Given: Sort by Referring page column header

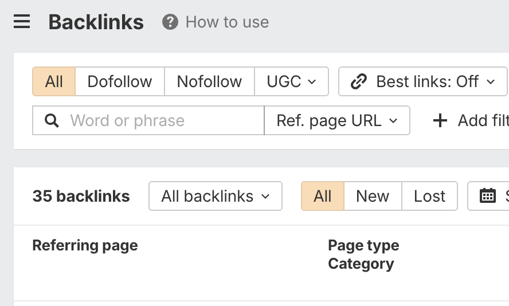Looking at the screenshot, I should point(85,245).
